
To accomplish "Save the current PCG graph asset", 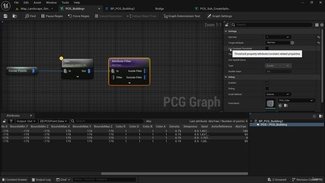I will point(6,16).
